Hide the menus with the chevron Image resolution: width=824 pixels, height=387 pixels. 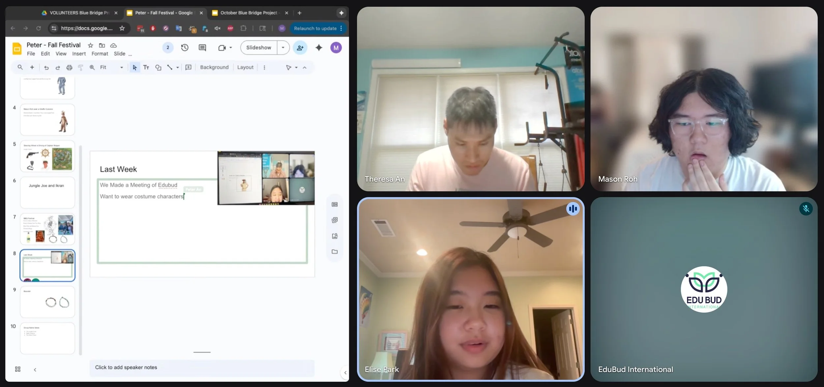point(305,67)
